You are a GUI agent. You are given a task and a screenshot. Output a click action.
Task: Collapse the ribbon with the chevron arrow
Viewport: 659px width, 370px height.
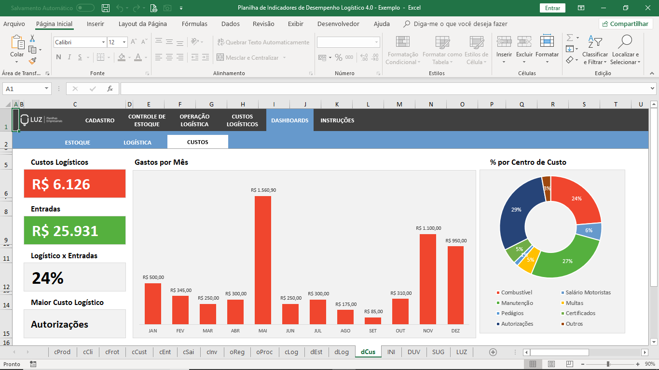click(x=652, y=73)
